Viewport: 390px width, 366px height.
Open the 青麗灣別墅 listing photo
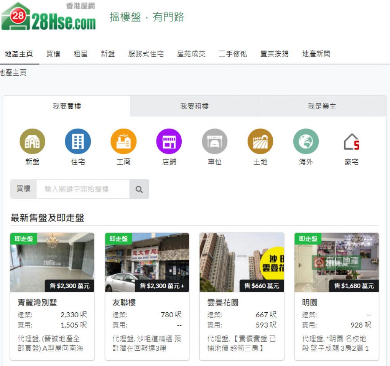point(52,262)
